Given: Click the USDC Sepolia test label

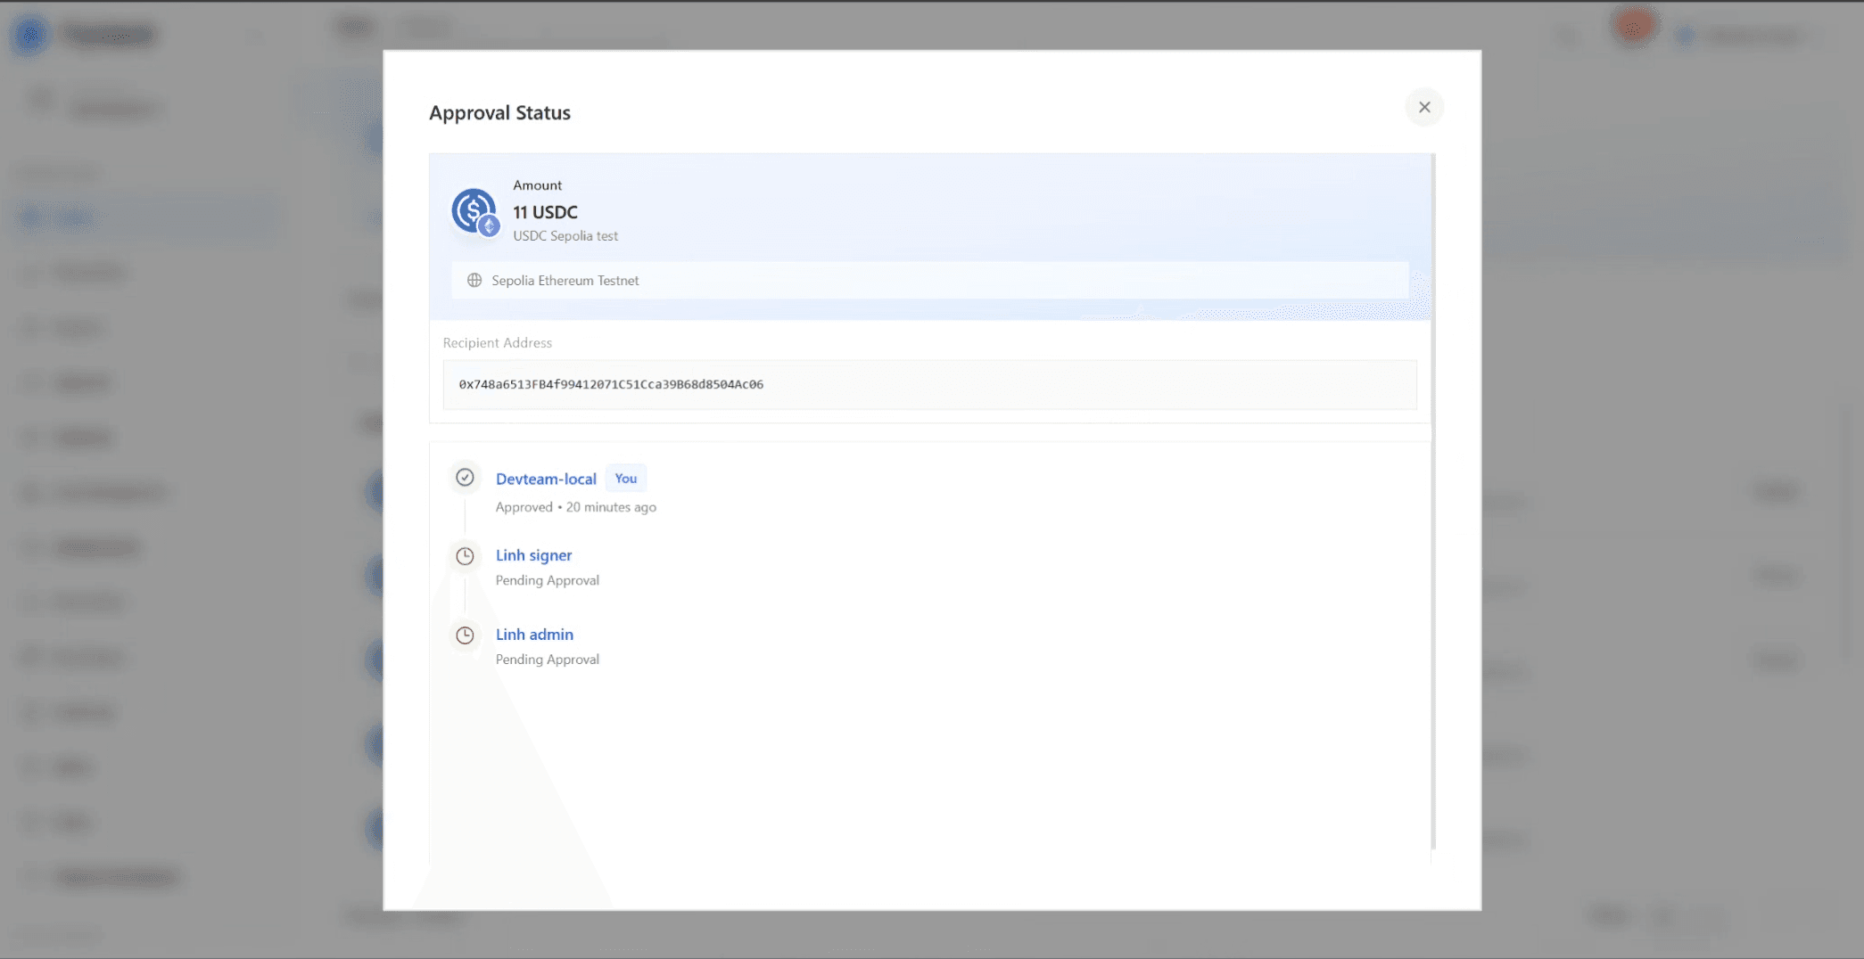Looking at the screenshot, I should [x=565, y=236].
